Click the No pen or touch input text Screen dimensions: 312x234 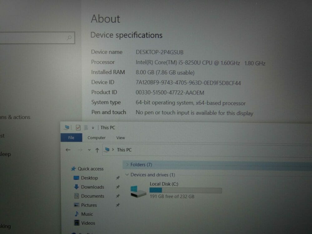pos(194,113)
